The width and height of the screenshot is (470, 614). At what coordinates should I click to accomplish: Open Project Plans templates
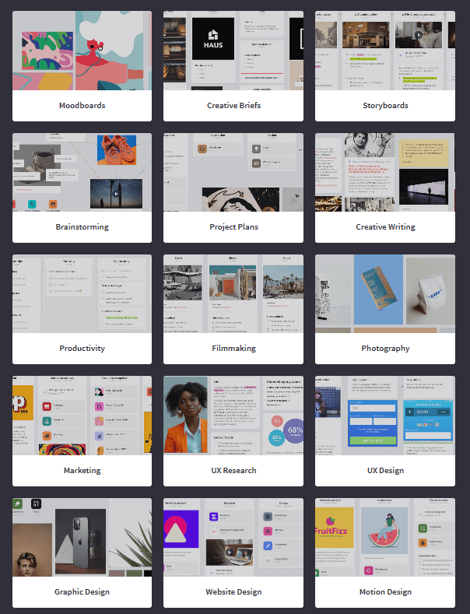tap(233, 188)
